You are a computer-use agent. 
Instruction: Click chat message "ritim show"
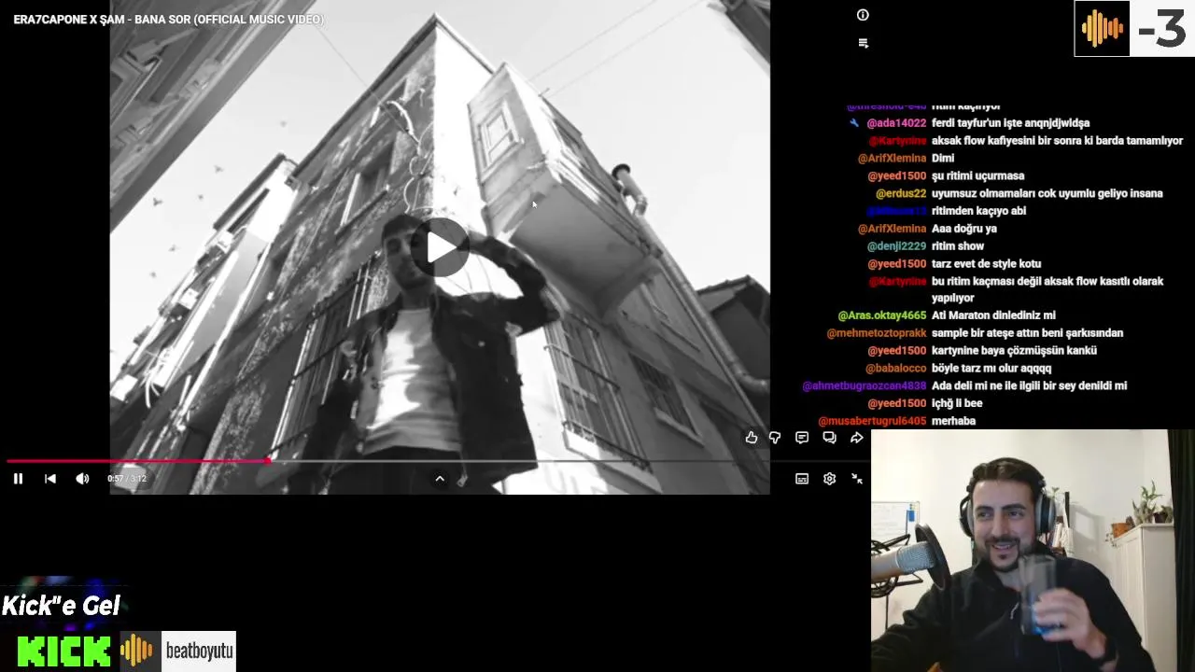coord(958,246)
